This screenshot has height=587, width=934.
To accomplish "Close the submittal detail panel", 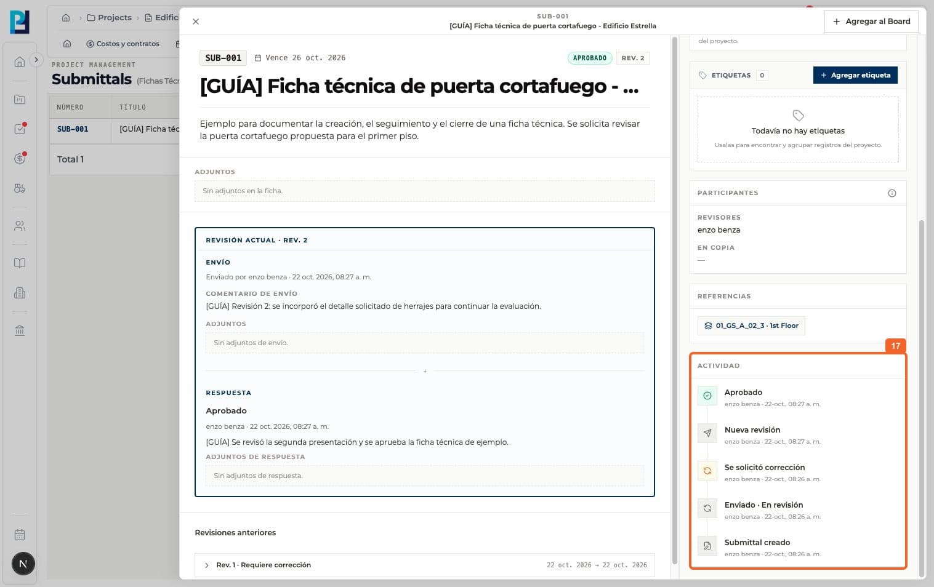I will click(196, 22).
